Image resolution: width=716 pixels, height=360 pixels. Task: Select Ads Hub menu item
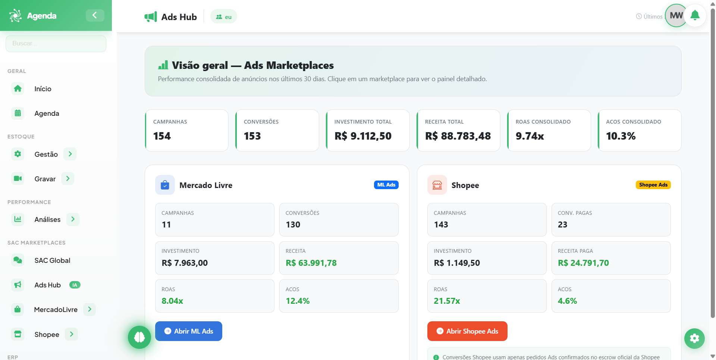click(x=47, y=285)
